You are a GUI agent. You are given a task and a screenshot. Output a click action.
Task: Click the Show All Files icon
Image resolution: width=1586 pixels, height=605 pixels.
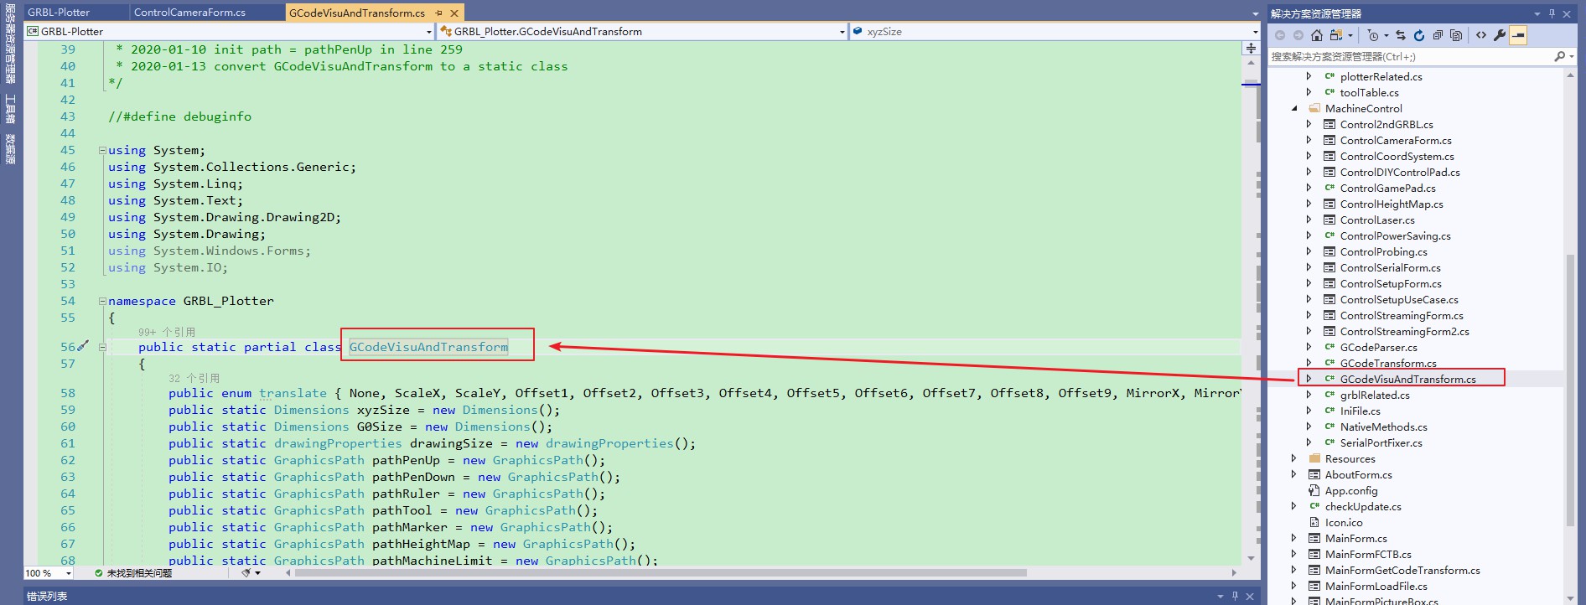pos(1456,35)
